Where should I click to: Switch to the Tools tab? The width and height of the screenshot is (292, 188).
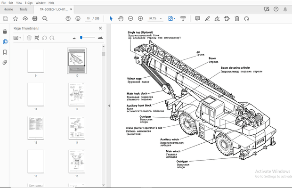coord(24,9)
